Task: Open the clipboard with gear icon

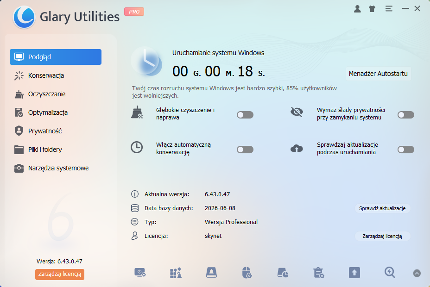Action: (x=319, y=273)
